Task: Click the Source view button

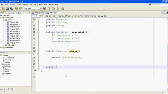Action: 35,16
